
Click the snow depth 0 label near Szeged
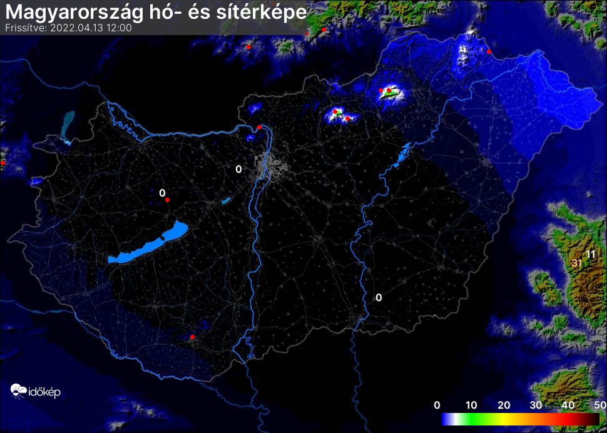point(378,297)
